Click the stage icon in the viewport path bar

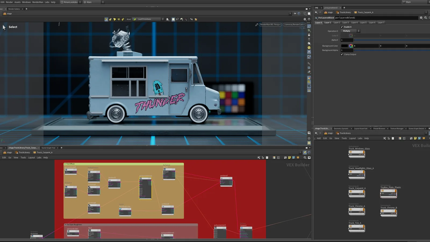point(5,14)
